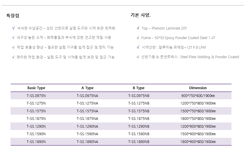
Task: Click checkmark icon beside 시약선반 specification
Action: [138, 47]
